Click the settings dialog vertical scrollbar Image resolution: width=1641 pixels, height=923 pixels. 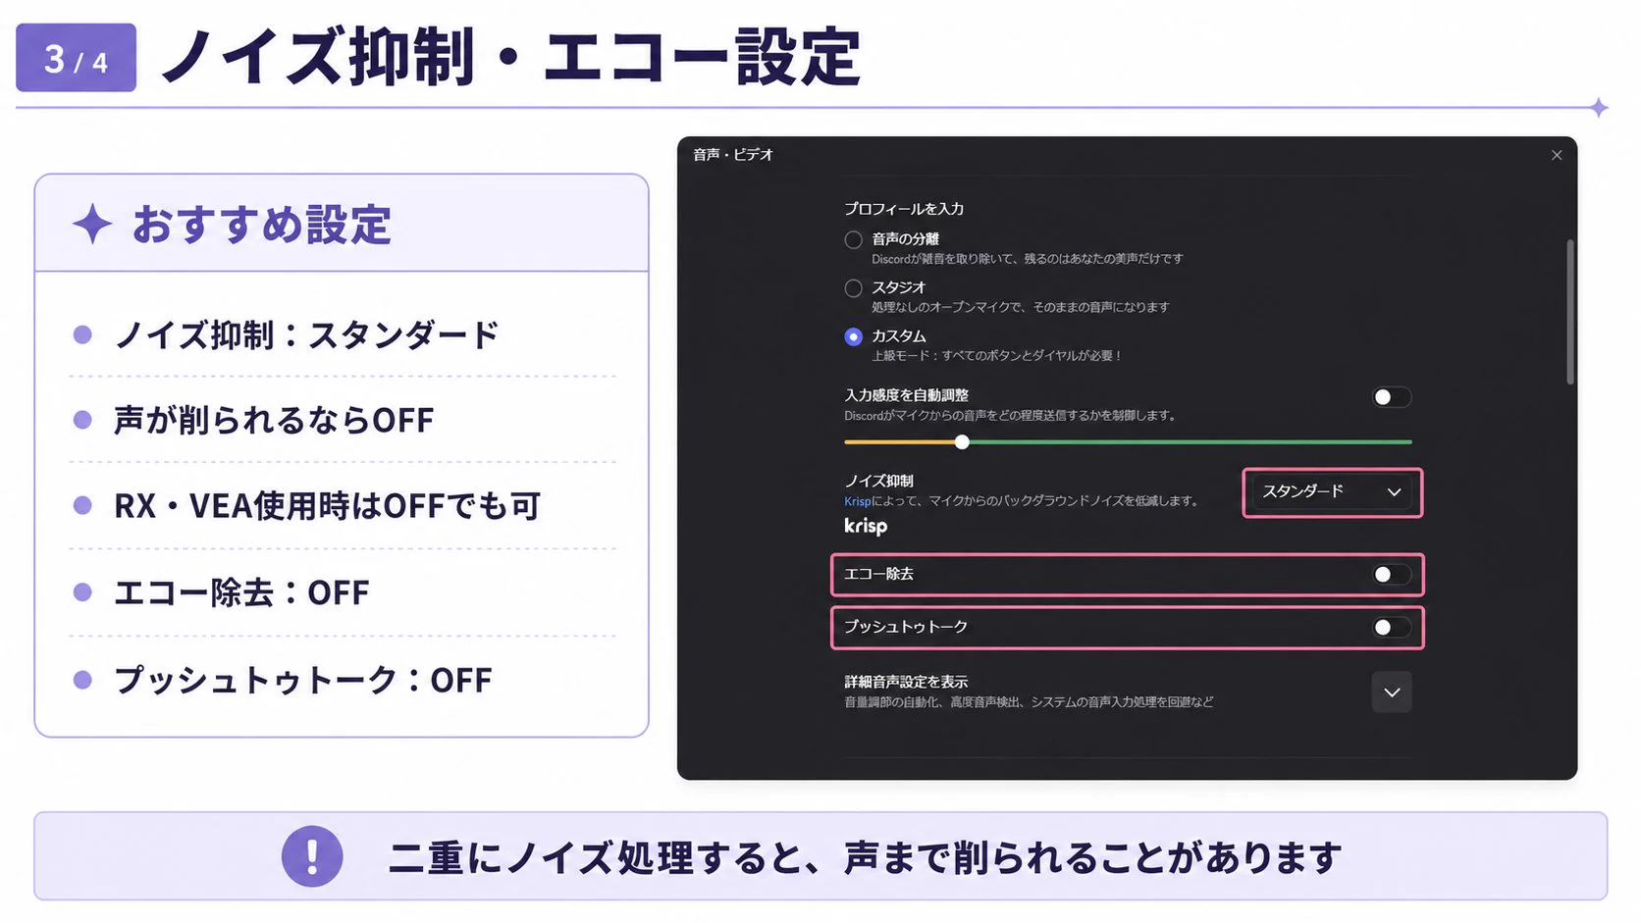1570,312
